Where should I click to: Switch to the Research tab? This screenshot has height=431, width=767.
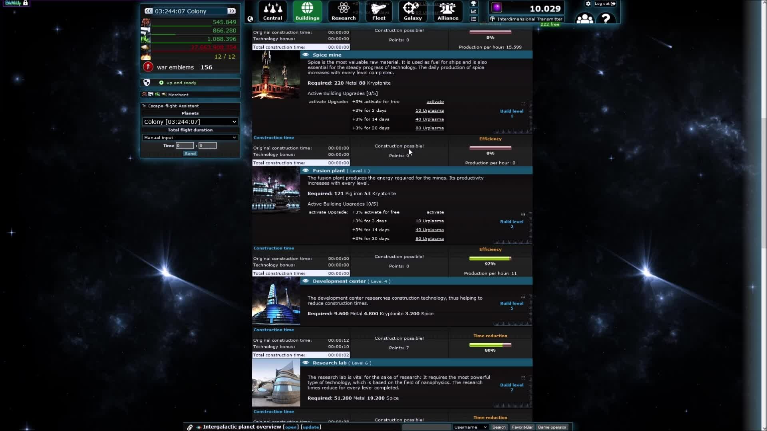343,11
